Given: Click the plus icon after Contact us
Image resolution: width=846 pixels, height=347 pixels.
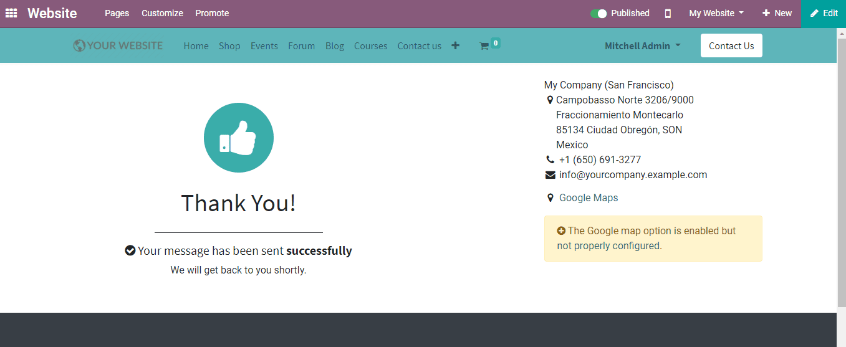Looking at the screenshot, I should (x=456, y=45).
